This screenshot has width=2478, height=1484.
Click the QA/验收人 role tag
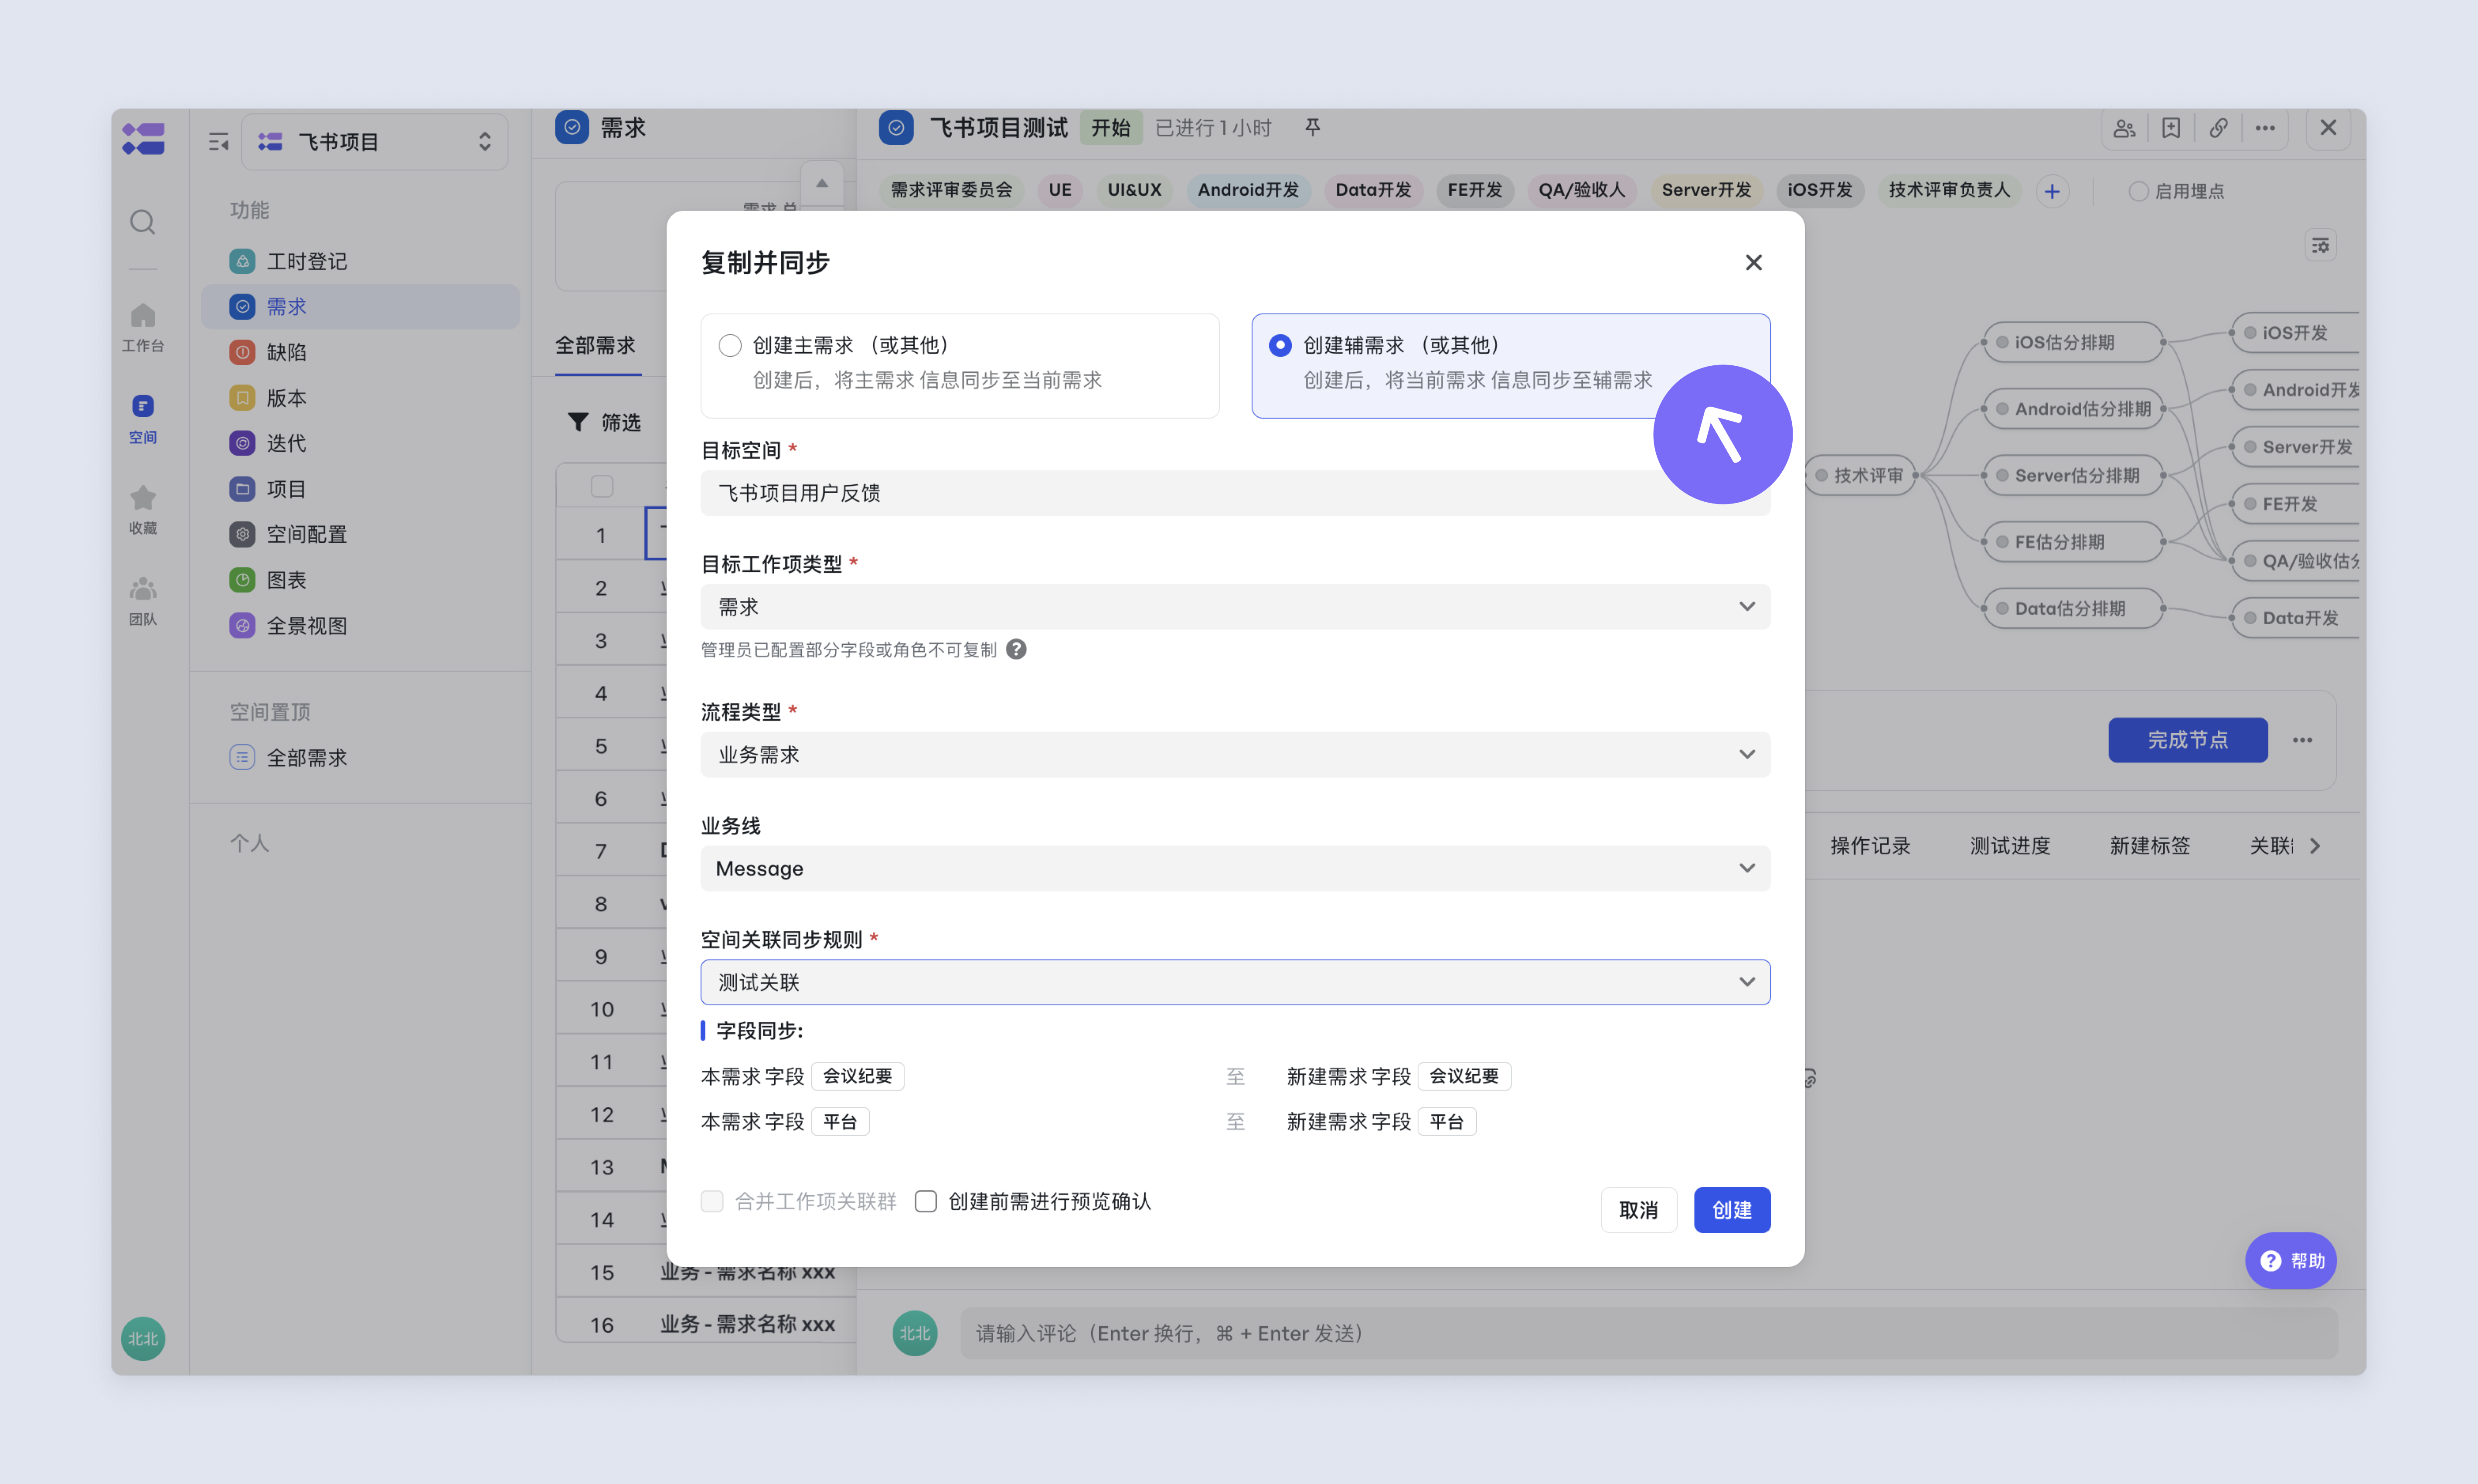(1582, 190)
